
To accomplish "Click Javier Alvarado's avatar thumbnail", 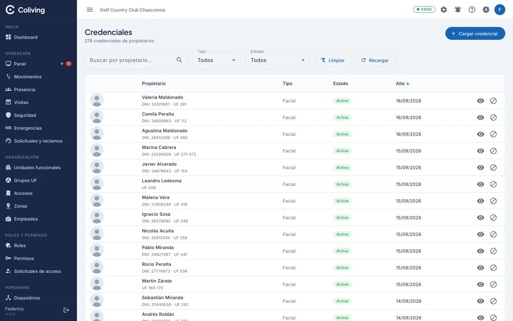I will 97,167.
